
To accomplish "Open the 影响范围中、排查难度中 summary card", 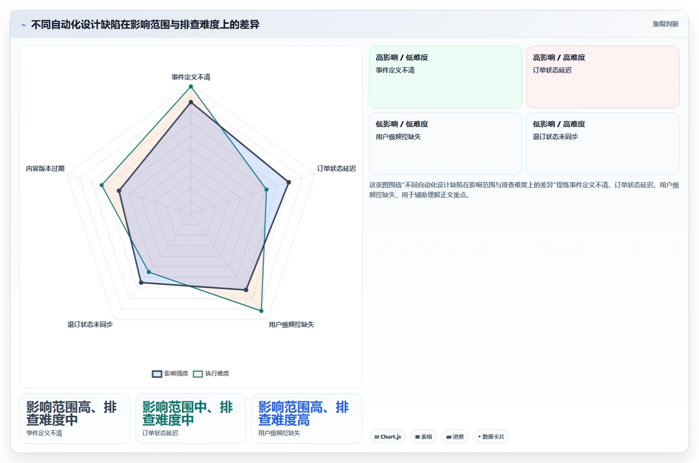I will click(191, 418).
